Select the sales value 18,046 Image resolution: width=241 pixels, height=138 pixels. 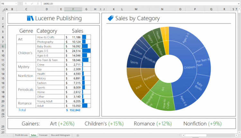pyautogui.click(x=73, y=60)
